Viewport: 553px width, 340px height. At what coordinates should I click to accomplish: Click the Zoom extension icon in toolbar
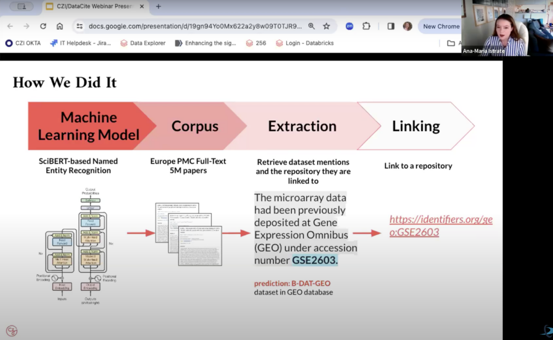click(x=349, y=26)
